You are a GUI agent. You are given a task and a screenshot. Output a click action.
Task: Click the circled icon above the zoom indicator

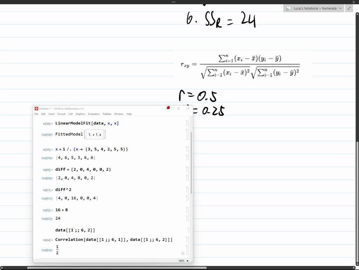(183, 253)
